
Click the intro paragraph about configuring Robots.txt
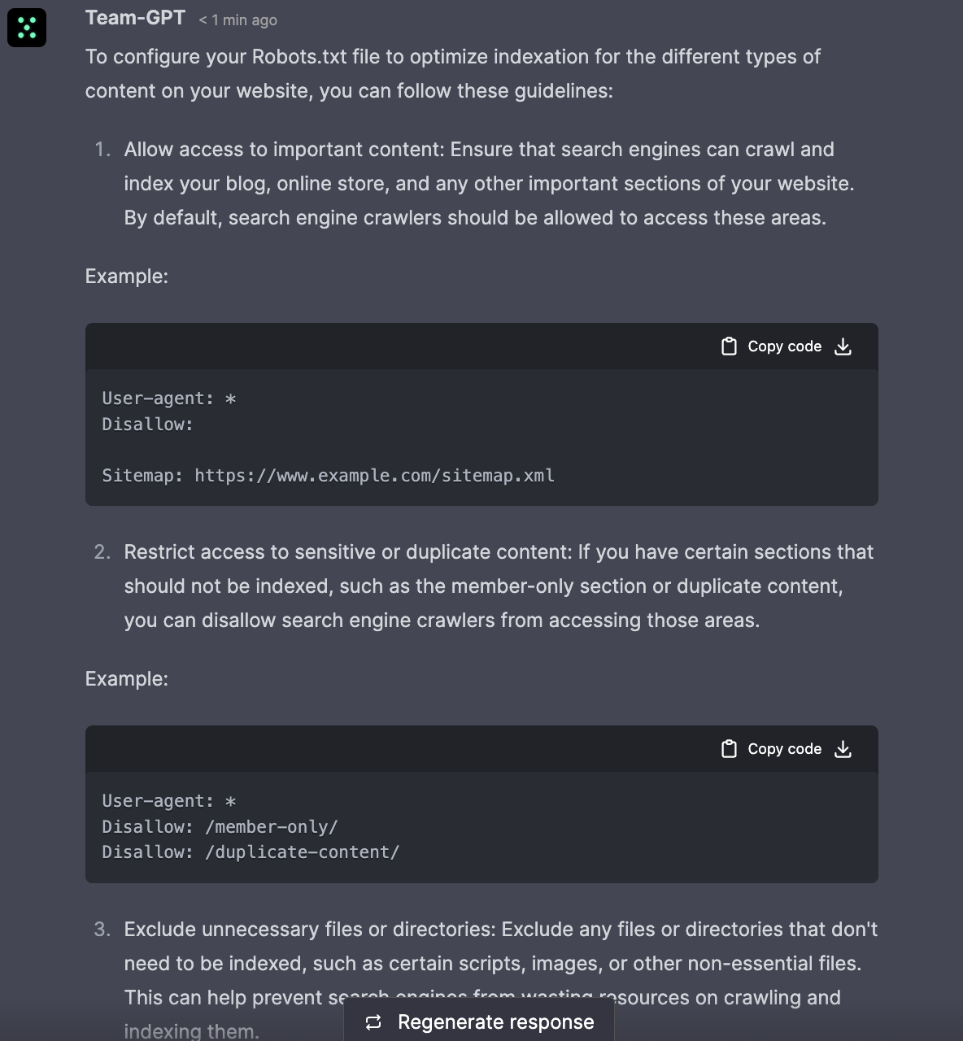click(x=452, y=73)
